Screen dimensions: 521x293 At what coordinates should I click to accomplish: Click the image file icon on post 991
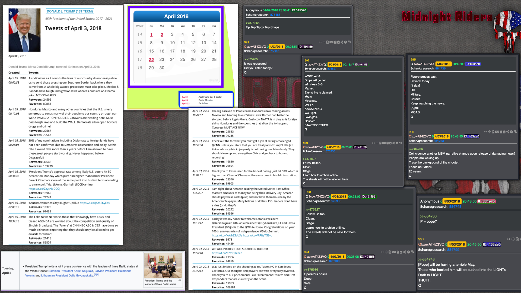pyautogui.click(x=328, y=42)
